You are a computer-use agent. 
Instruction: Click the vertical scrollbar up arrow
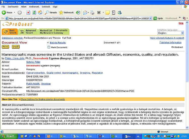coord(187,22)
